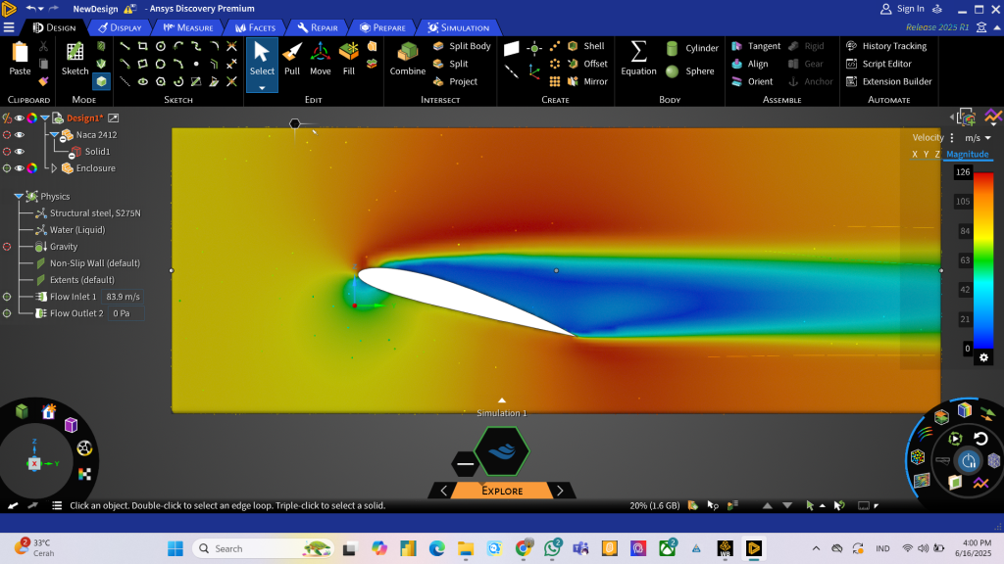Select the Pull tool
This screenshot has height=564, width=1004.
point(291,57)
